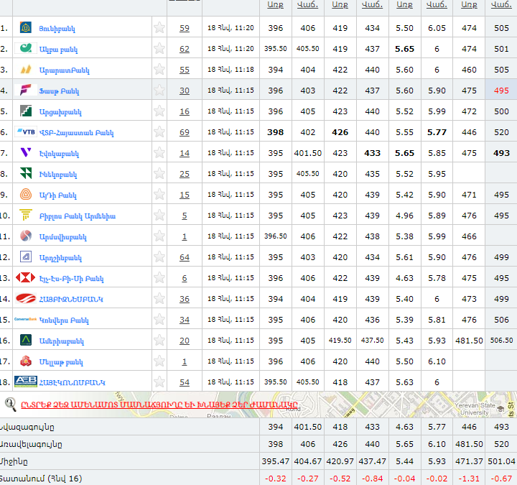Select the fluctuation value -1.31
517x485 pixels.
(469, 479)
